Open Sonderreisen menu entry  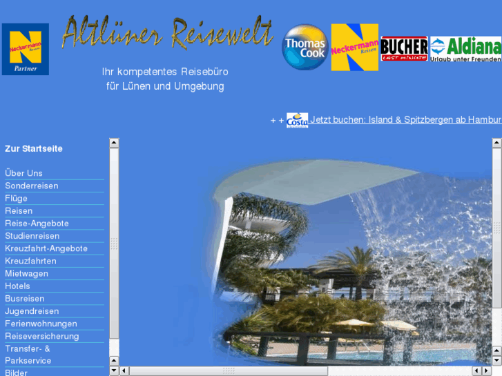tap(32, 186)
